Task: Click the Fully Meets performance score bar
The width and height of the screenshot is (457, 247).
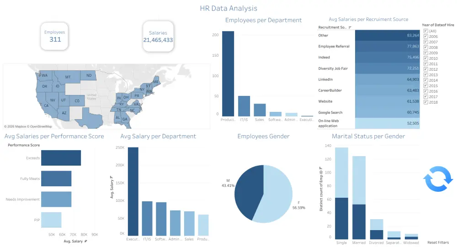Action: tap(56, 179)
